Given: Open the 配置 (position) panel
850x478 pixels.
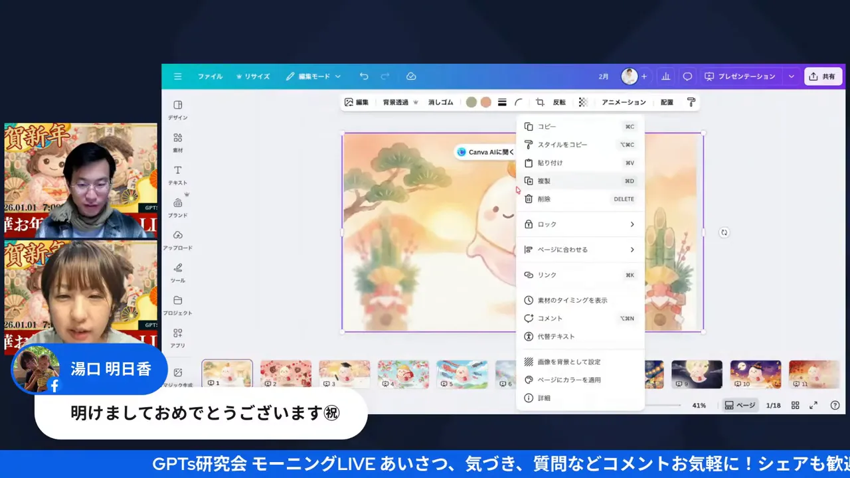Looking at the screenshot, I should pyautogui.click(x=665, y=102).
